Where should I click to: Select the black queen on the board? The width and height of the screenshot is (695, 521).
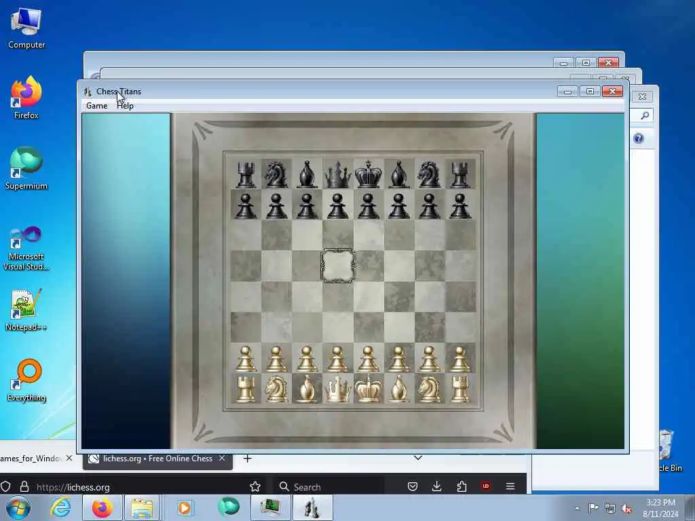pos(338,174)
